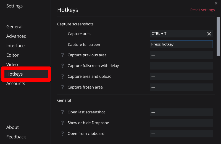Image resolution: width=221 pixels, height=144 pixels.
Task: Open the Editor settings section
Action: coord(12,55)
